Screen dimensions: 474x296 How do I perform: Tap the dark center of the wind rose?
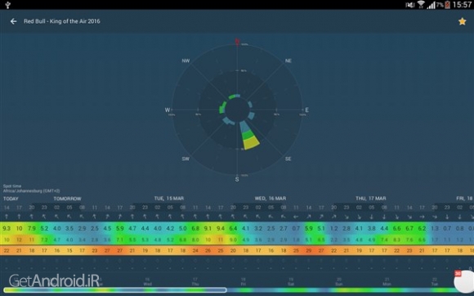237,110
